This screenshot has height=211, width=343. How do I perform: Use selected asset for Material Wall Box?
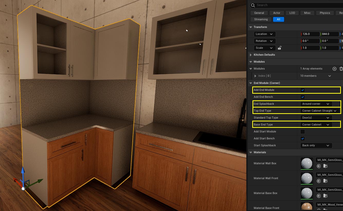[319, 166]
